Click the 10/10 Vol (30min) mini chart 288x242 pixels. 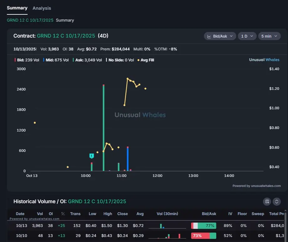167,235
